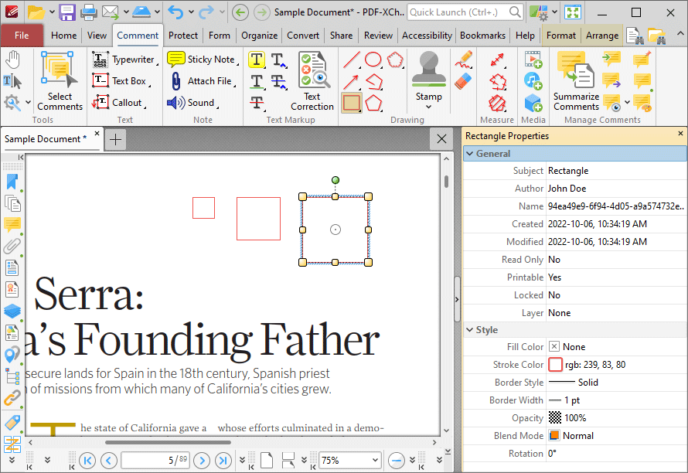Adjust the Opacity 100% field

pyautogui.click(x=616, y=417)
